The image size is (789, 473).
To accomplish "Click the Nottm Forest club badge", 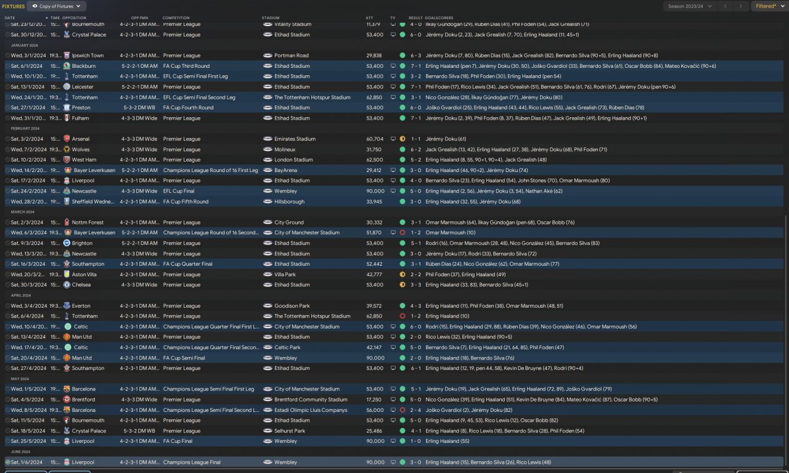I will coord(67,223).
